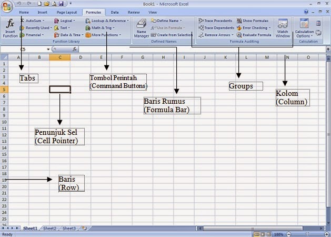Open Insert Function dialog

tap(10, 28)
